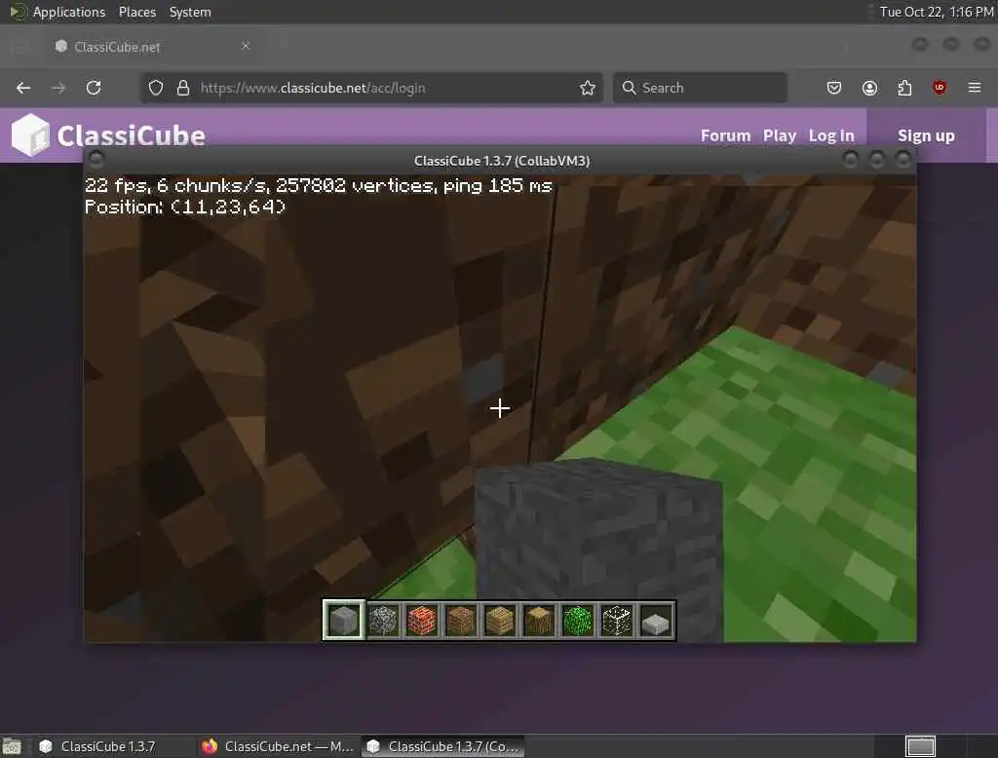Viewport: 998px width, 758px height.
Task: Open the Places menu
Action: [x=137, y=12]
